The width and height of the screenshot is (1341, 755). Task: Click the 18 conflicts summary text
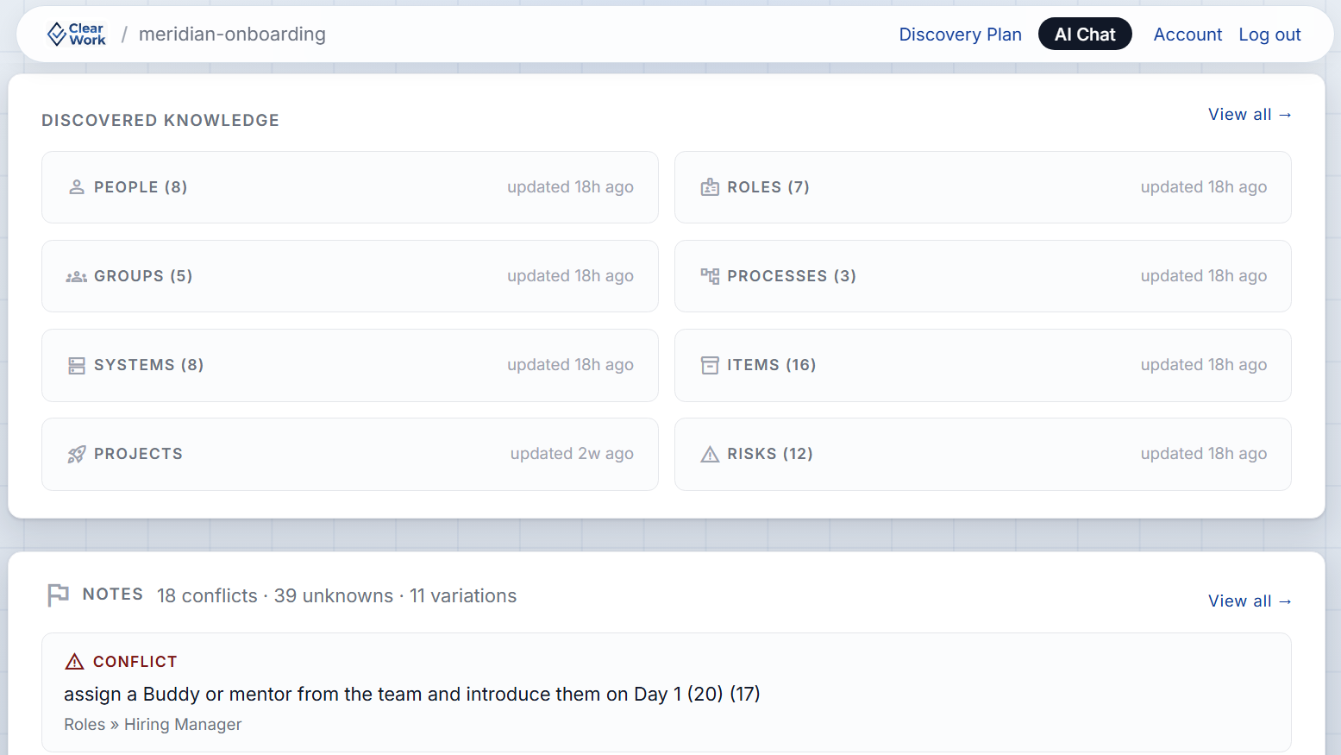click(x=207, y=596)
